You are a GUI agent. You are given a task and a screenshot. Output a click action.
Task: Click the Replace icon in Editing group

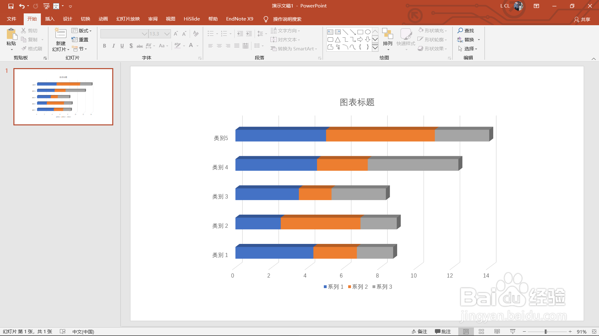tap(460, 40)
